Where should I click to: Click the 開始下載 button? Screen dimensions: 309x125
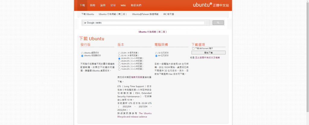(209, 53)
